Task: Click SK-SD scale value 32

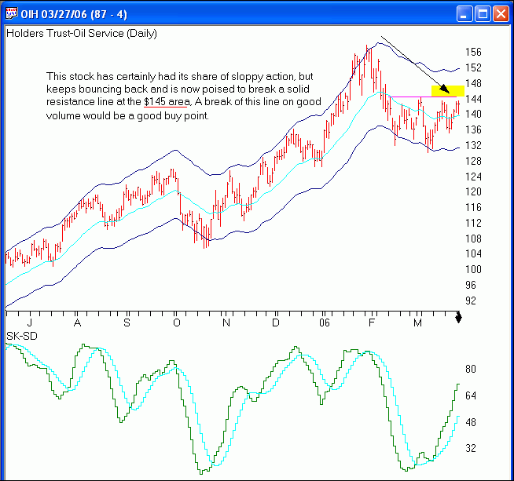Action: point(471,448)
